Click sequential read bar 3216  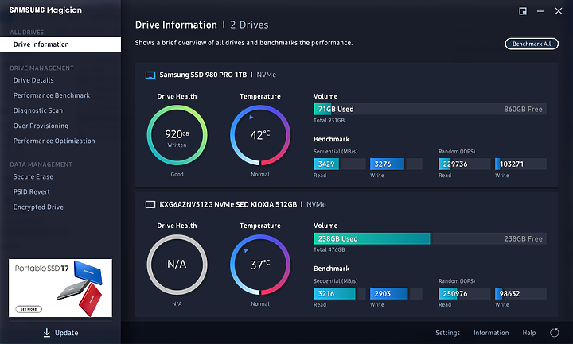[340, 294]
